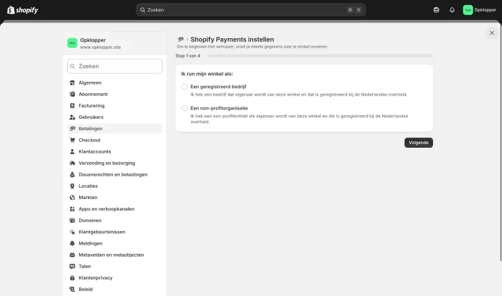This screenshot has height=296, width=502.
Task: Click the Klantgebeurtenissen icon
Action: (x=72, y=232)
